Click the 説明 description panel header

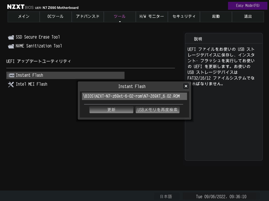click(198, 39)
